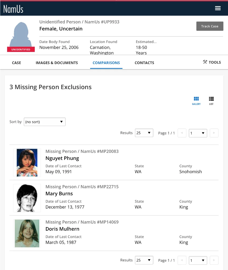Switch to Gallery view
This screenshot has width=228, height=270.
[x=196, y=100]
